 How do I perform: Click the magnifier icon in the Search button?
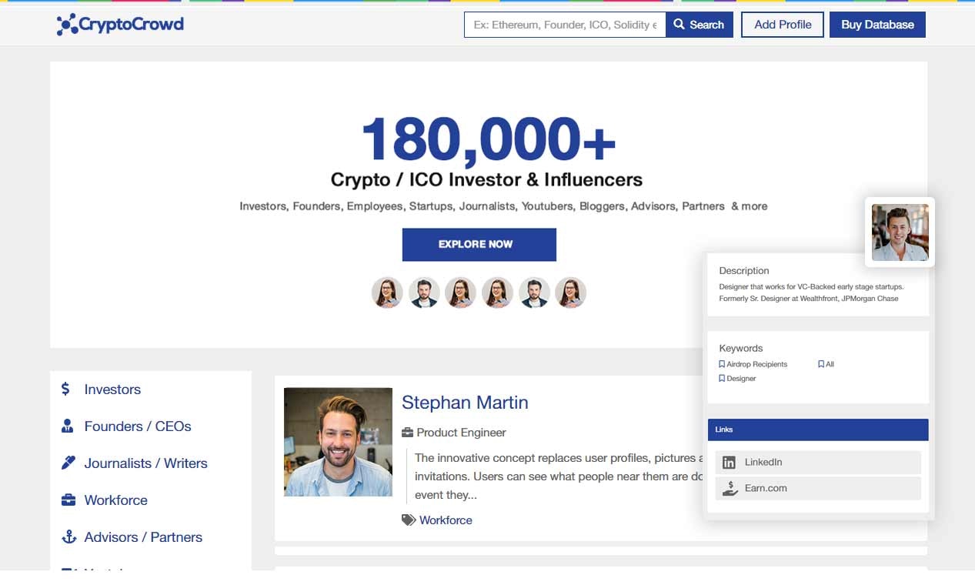click(679, 25)
